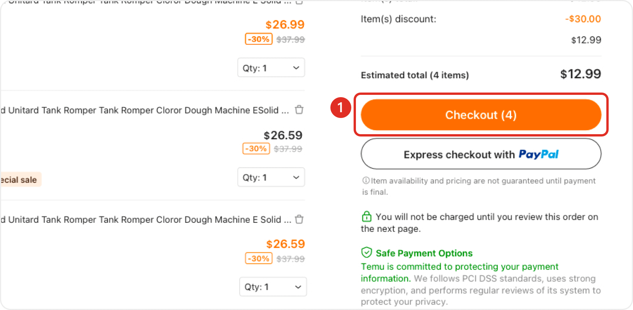Open the product title above the black $26.59 price

(145, 110)
